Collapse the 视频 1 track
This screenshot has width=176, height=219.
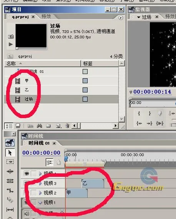click(40, 203)
